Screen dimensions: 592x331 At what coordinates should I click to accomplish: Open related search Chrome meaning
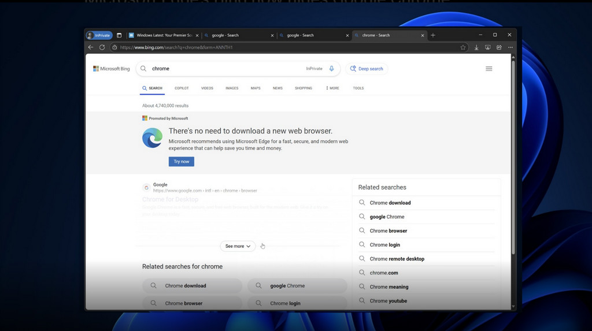tap(389, 287)
